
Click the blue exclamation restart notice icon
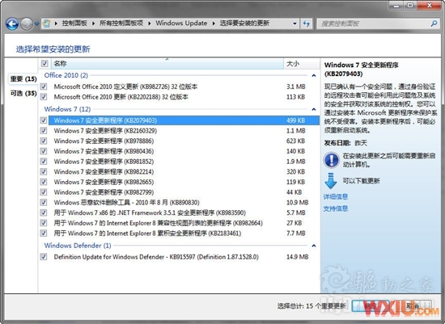click(332, 160)
